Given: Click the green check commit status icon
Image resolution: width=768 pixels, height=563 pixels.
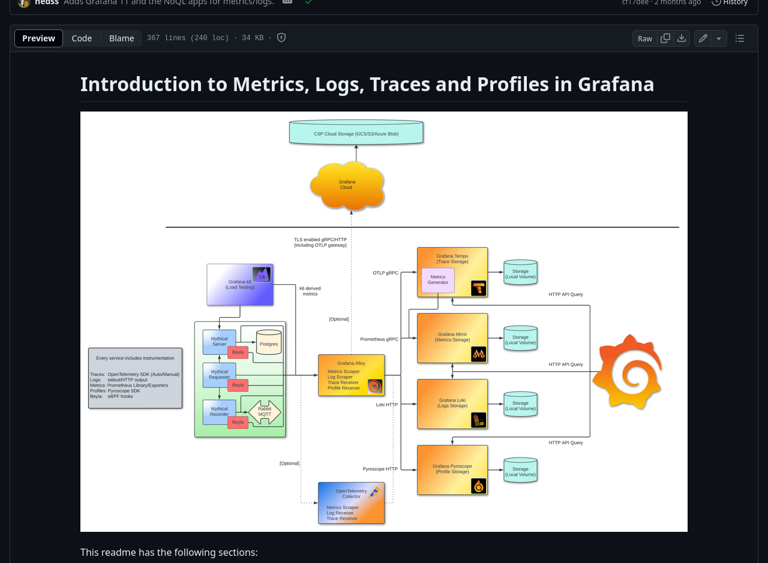Looking at the screenshot, I should [x=308, y=2].
